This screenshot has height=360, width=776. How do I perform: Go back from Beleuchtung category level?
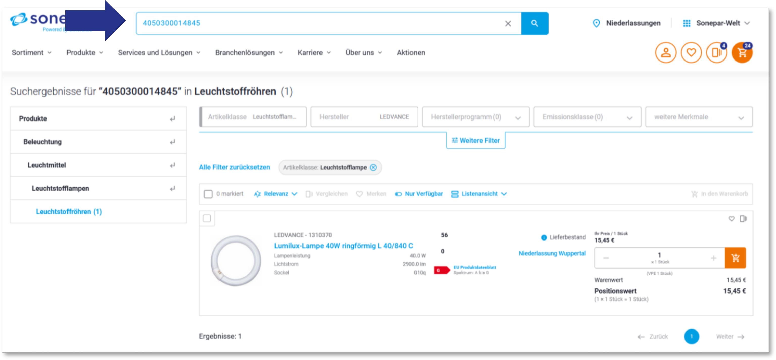pyautogui.click(x=172, y=142)
